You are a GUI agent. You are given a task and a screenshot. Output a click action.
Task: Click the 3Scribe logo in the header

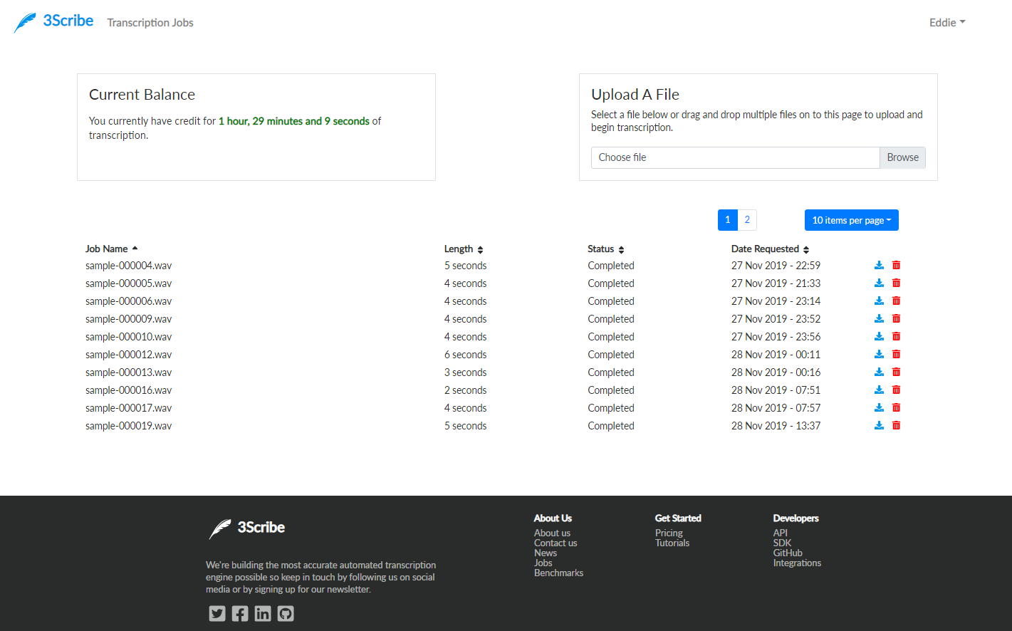tap(53, 22)
